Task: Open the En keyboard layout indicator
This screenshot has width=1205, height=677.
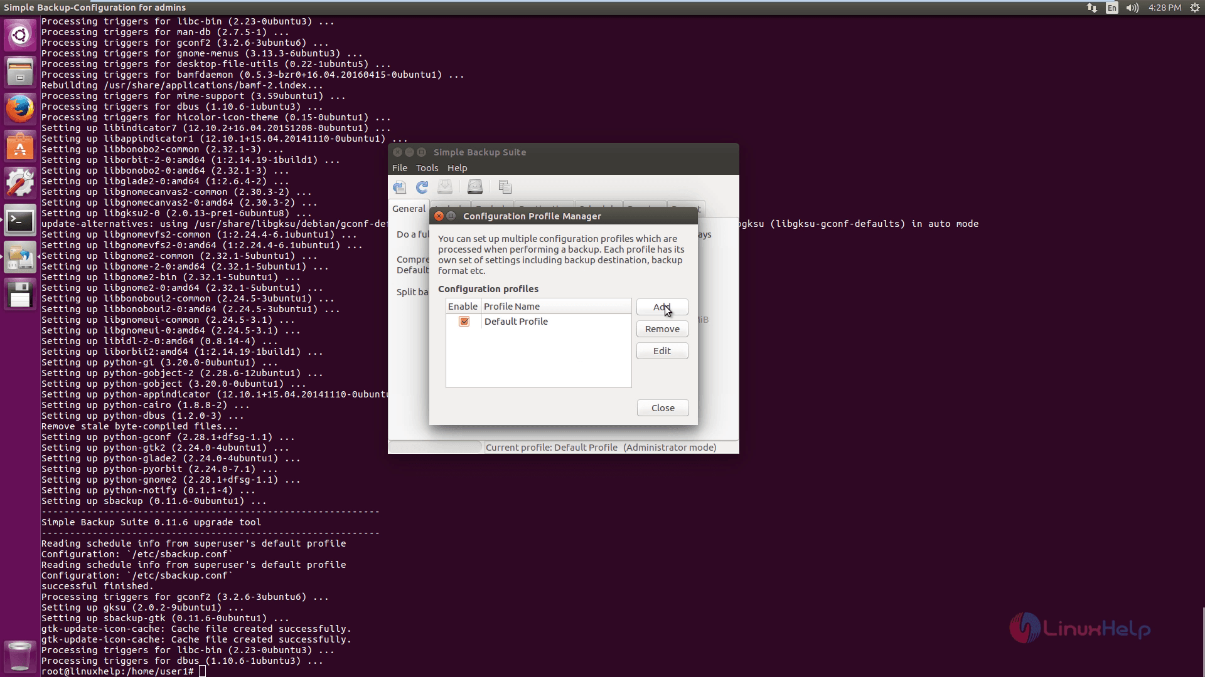Action: pos(1112,8)
